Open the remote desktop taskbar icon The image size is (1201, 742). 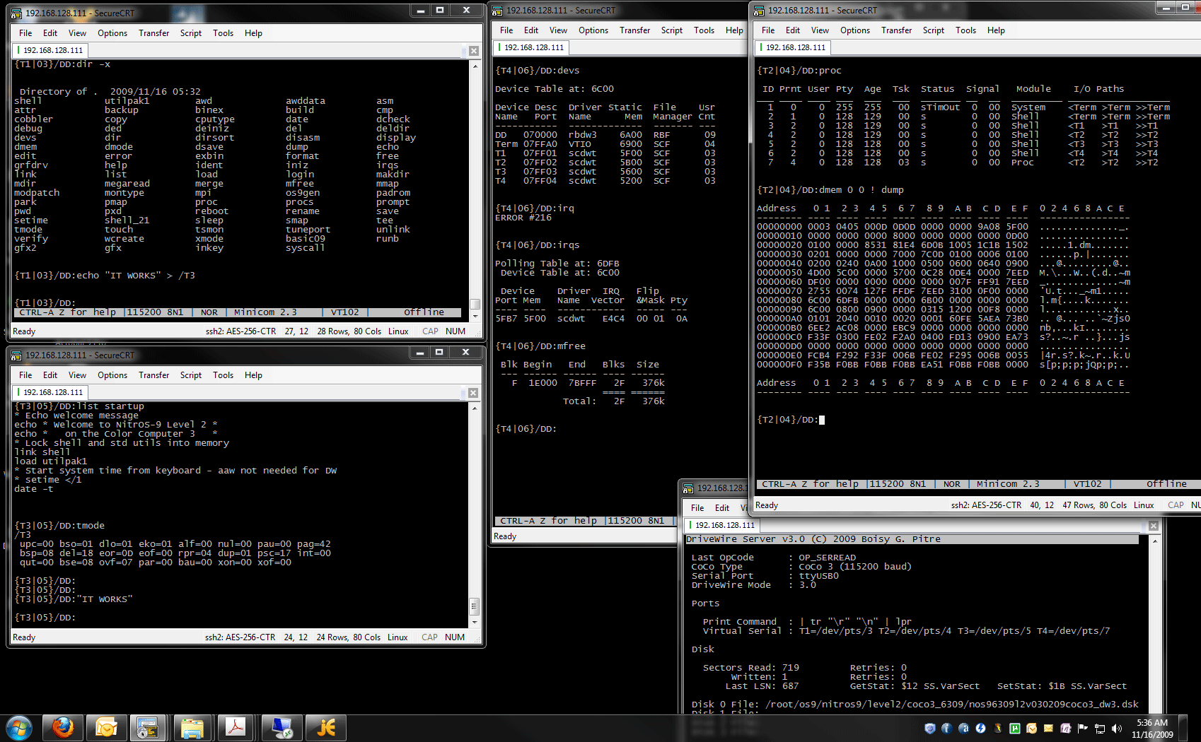click(282, 728)
